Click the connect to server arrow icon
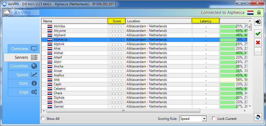Viewport: 266px width, 126px height. 258,22
